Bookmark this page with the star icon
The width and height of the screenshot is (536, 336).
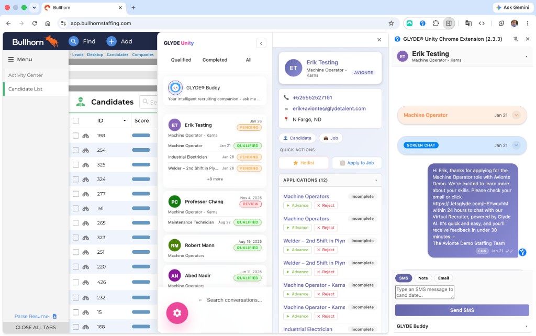click(391, 23)
